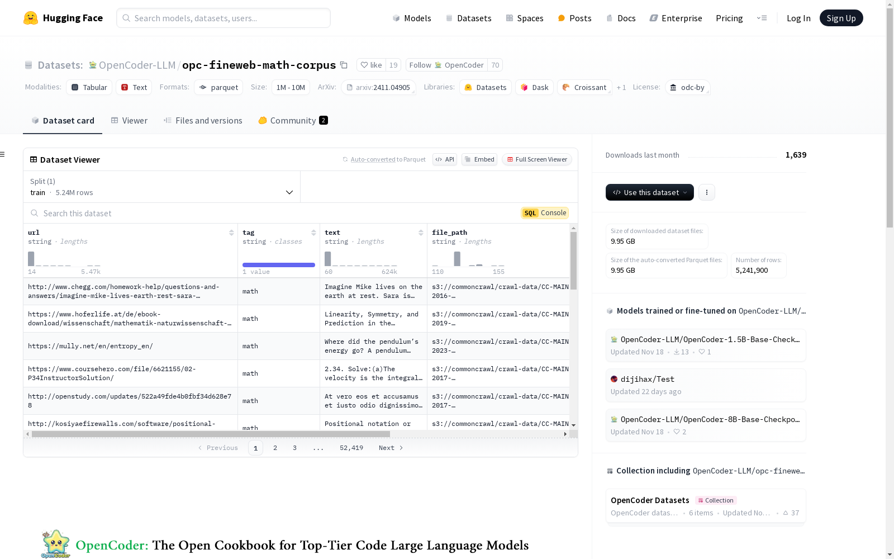Select the parquet format tag
This screenshot has height=559, width=894.
coord(218,88)
